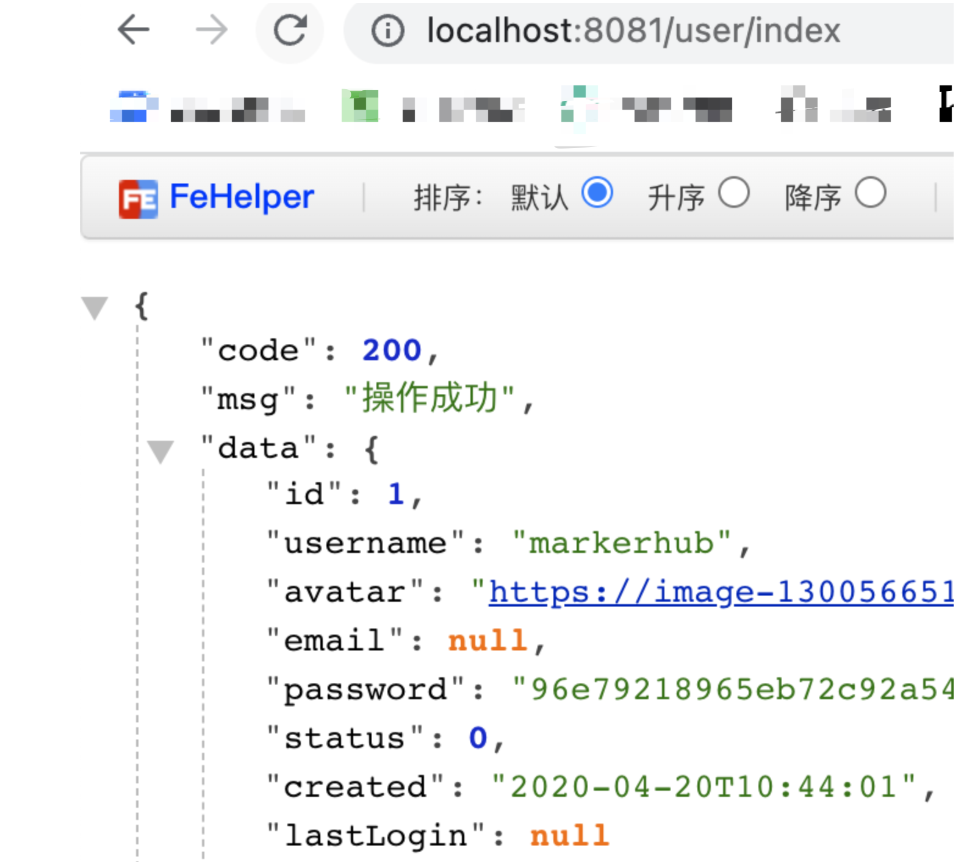Screen dimensions: 975x862
Task: Click the browser forward arrow
Action: pyautogui.click(x=211, y=30)
